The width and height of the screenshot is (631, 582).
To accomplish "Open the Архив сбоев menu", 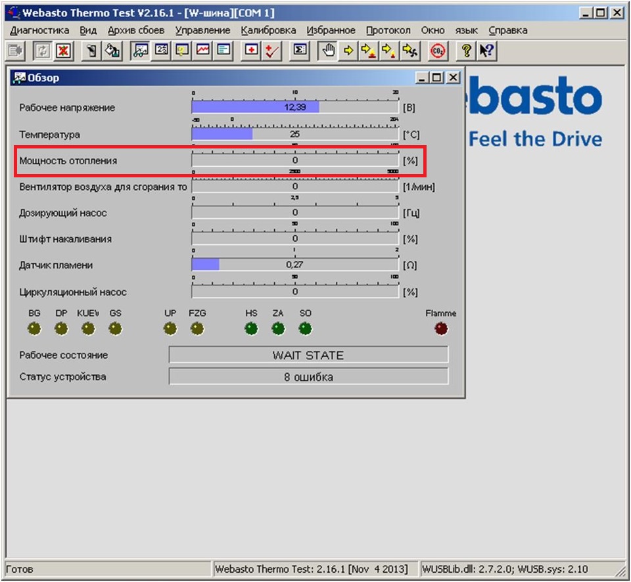I will pos(136,31).
